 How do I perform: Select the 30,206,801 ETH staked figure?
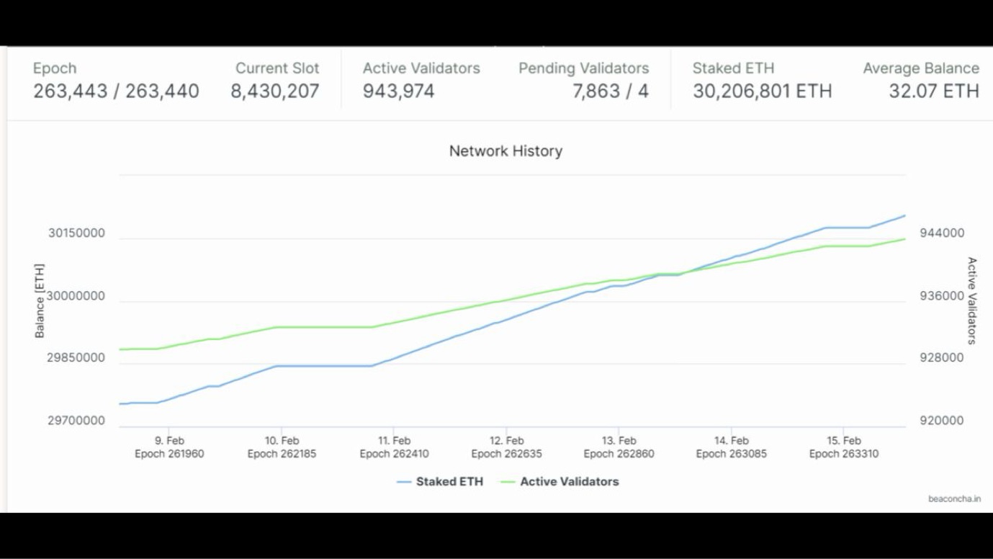762,91
